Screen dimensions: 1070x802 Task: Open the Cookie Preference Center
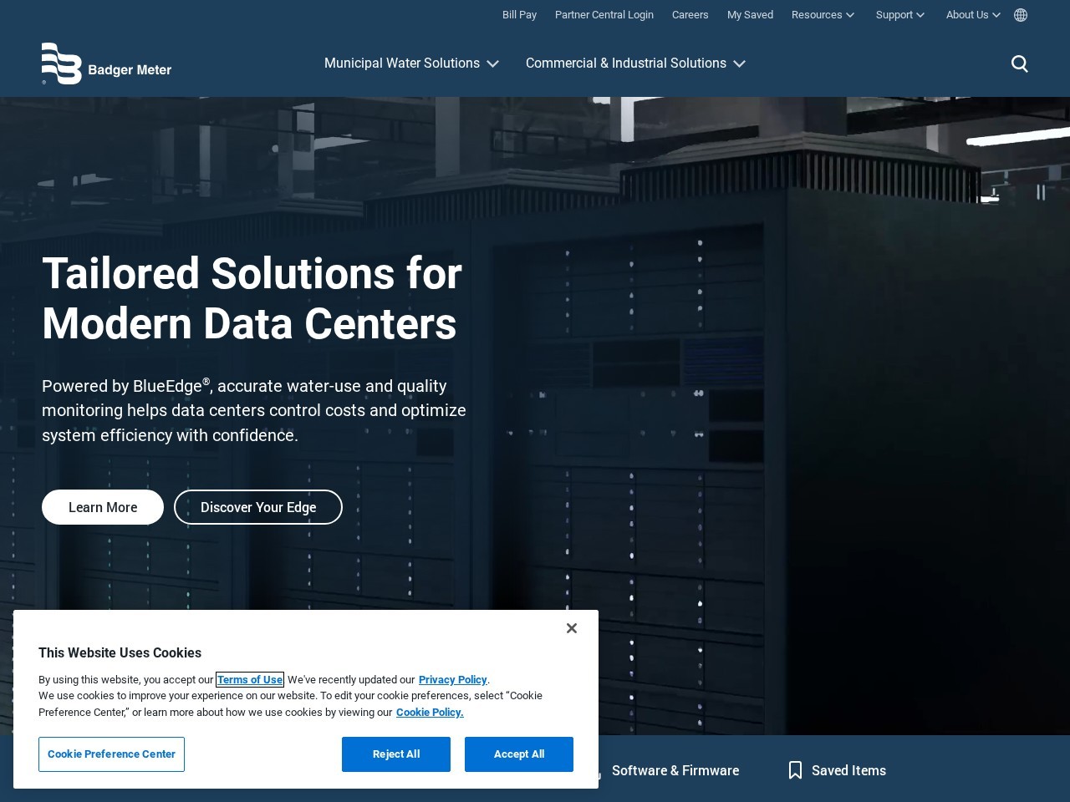(111, 754)
